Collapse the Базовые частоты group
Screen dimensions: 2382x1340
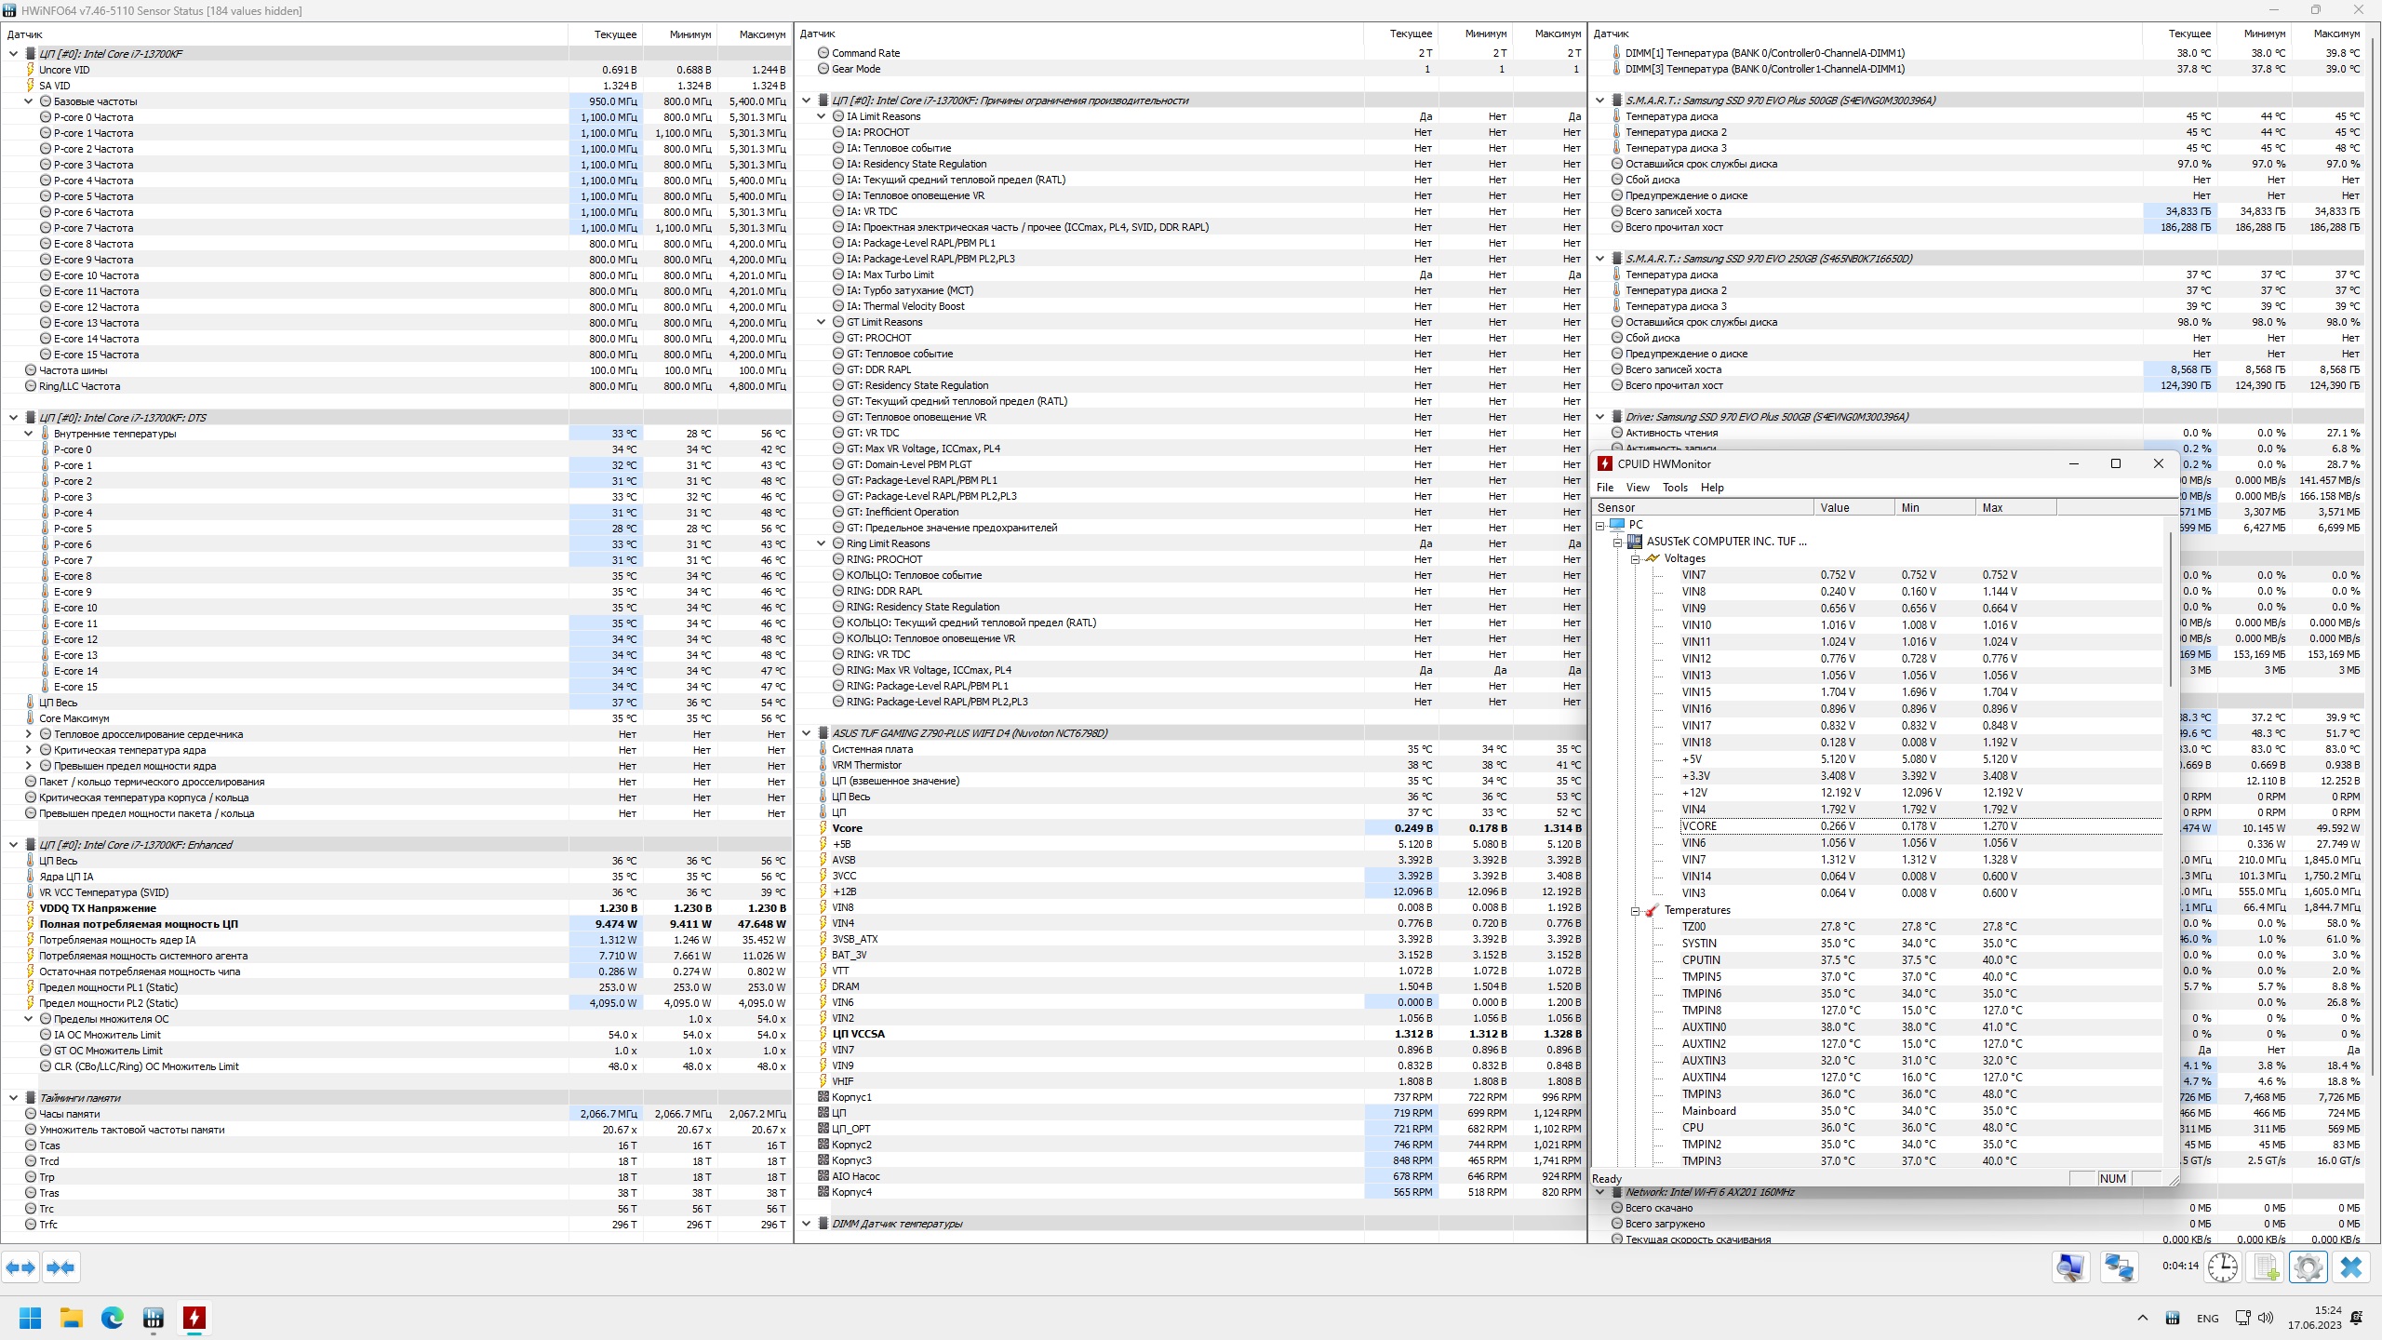click(x=29, y=101)
